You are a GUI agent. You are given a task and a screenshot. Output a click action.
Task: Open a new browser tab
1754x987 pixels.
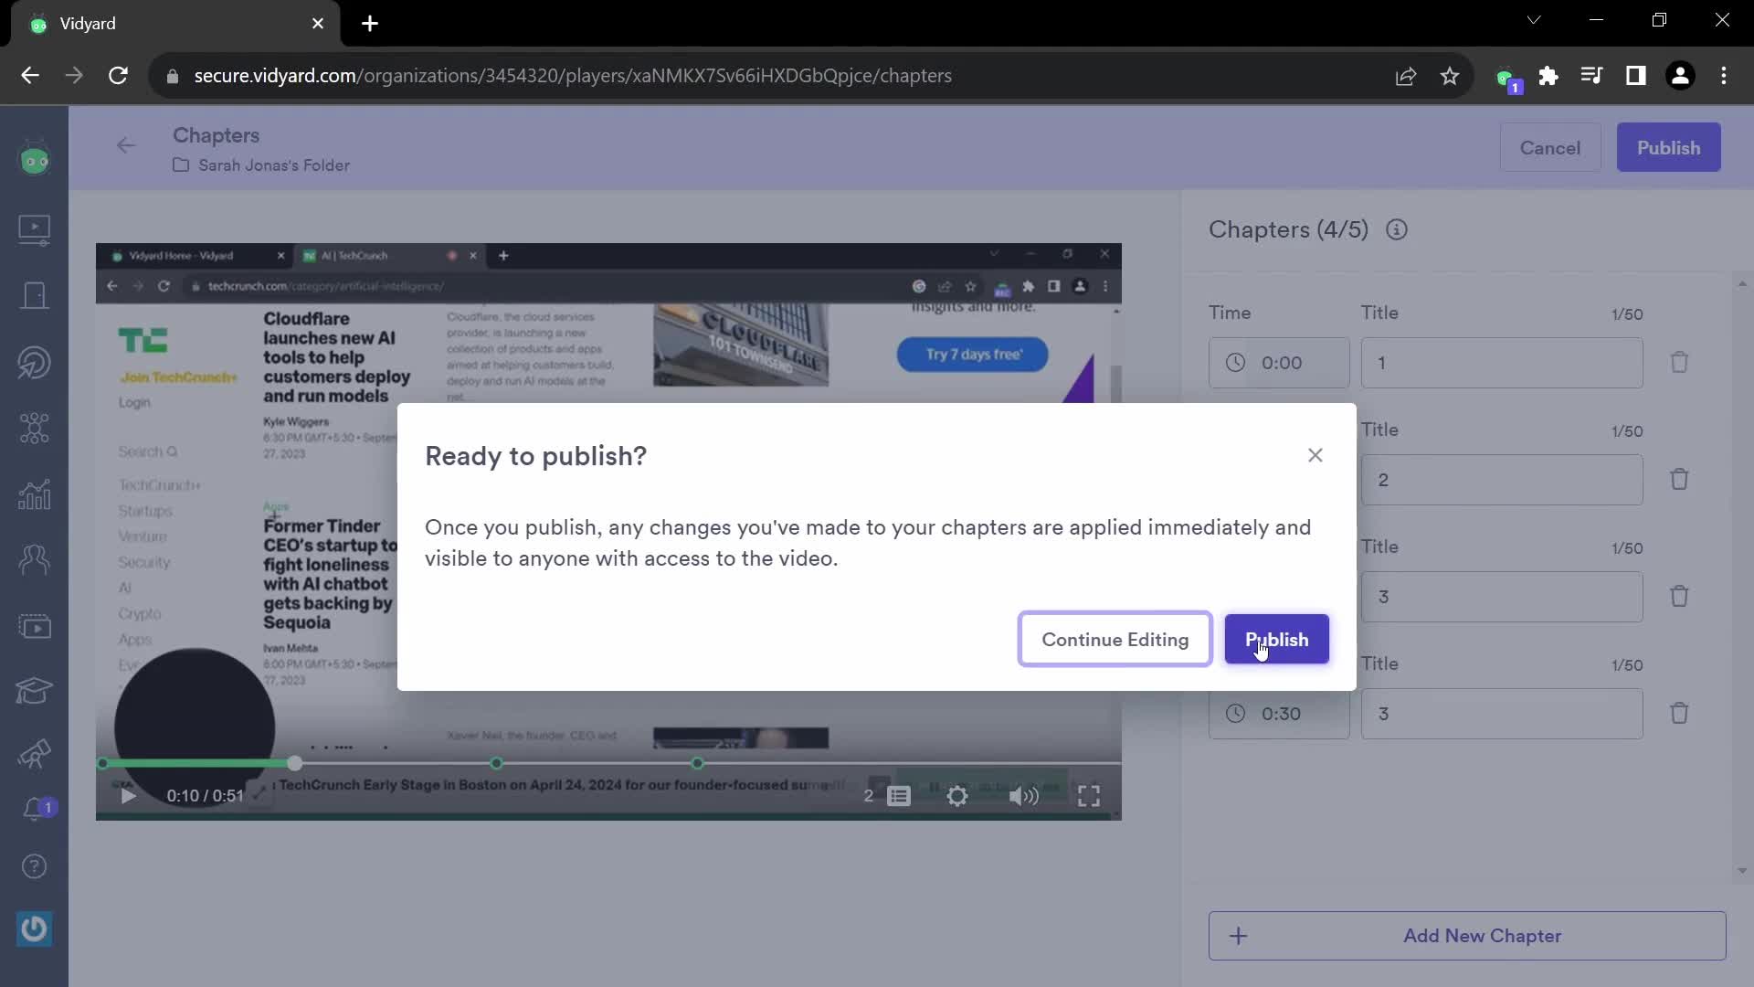pyautogui.click(x=370, y=24)
